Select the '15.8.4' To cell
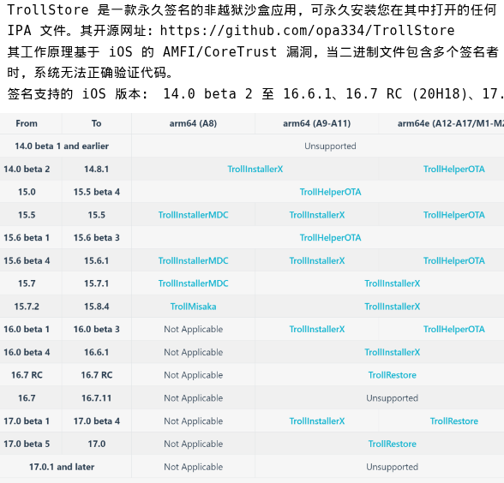Viewport: 504px width, 483px height. point(96,307)
